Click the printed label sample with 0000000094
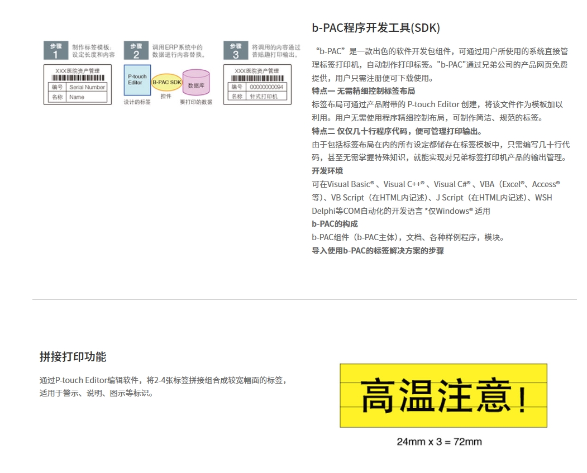 [x=257, y=84]
